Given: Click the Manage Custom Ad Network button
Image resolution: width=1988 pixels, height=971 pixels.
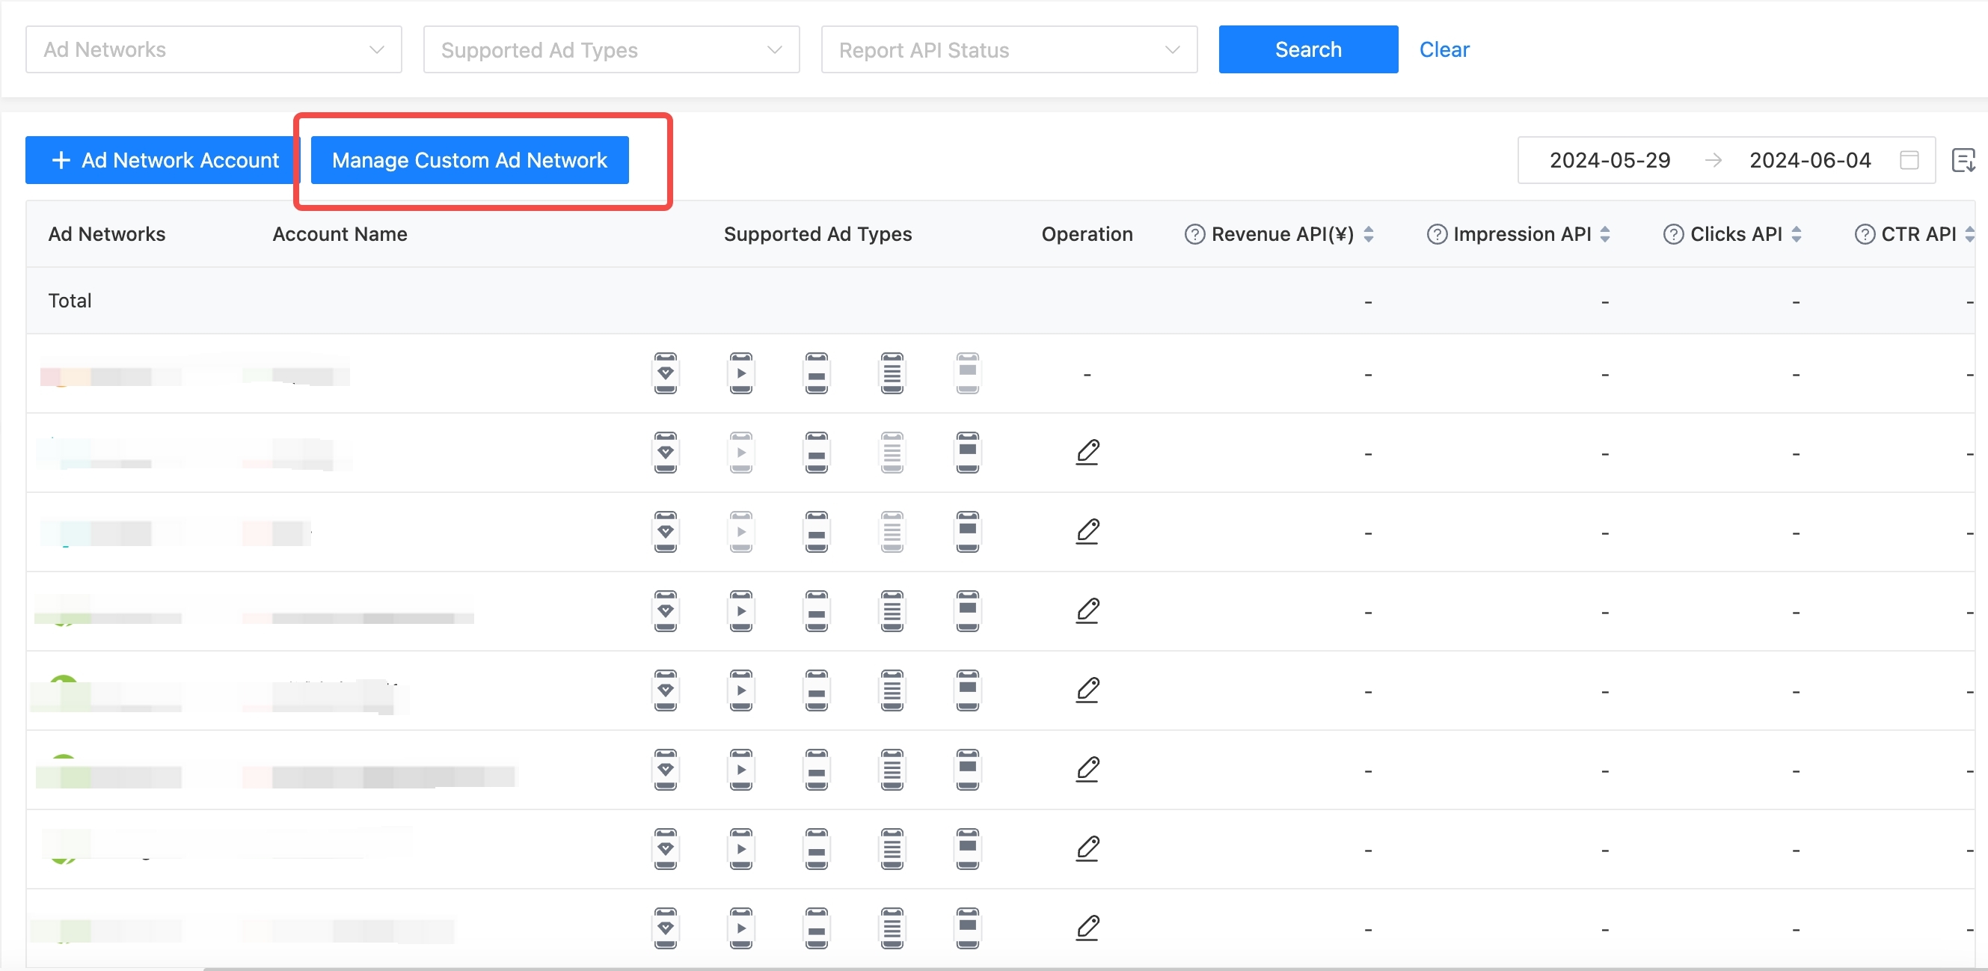Looking at the screenshot, I should (469, 160).
